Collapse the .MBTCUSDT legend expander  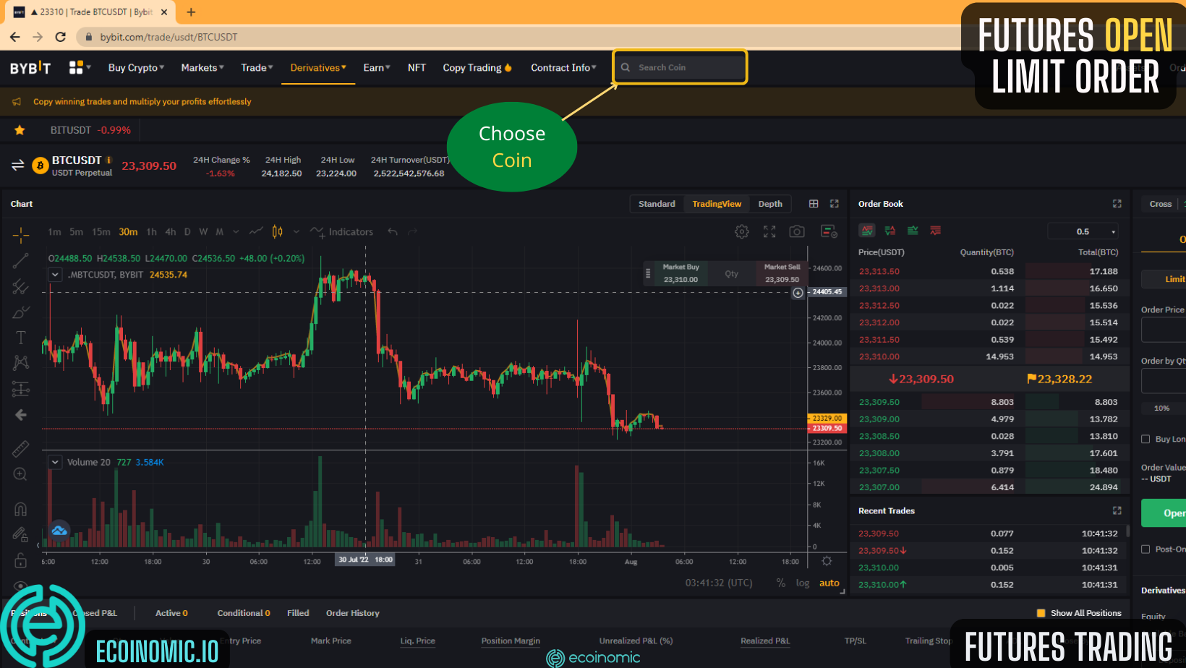(x=55, y=275)
